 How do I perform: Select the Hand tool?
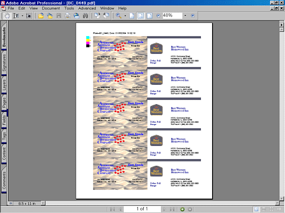pyautogui.click(x=7, y=16)
